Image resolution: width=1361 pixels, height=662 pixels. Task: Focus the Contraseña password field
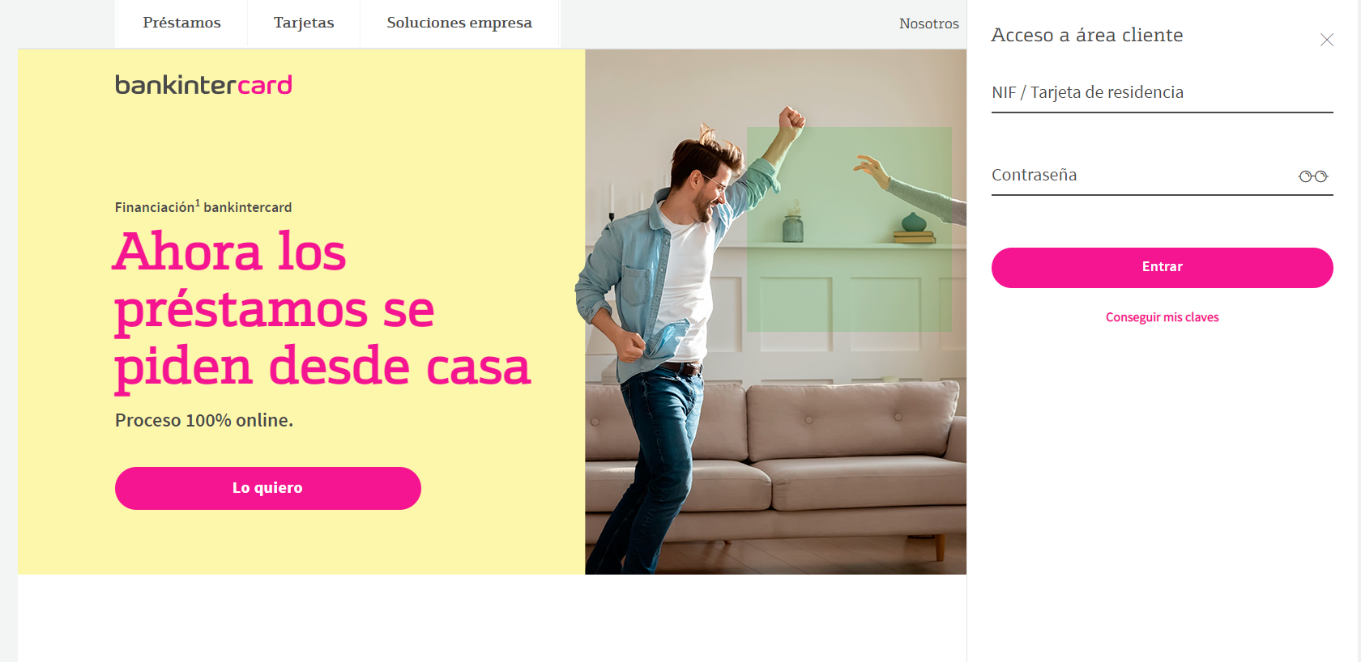click(1142, 176)
